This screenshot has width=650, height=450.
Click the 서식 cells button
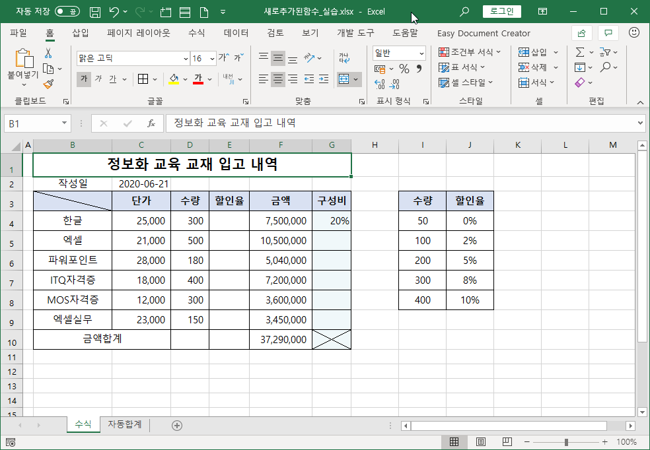click(x=532, y=82)
